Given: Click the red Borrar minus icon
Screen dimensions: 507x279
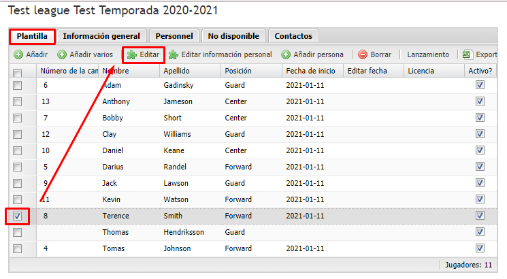Looking at the screenshot, I should (363, 54).
